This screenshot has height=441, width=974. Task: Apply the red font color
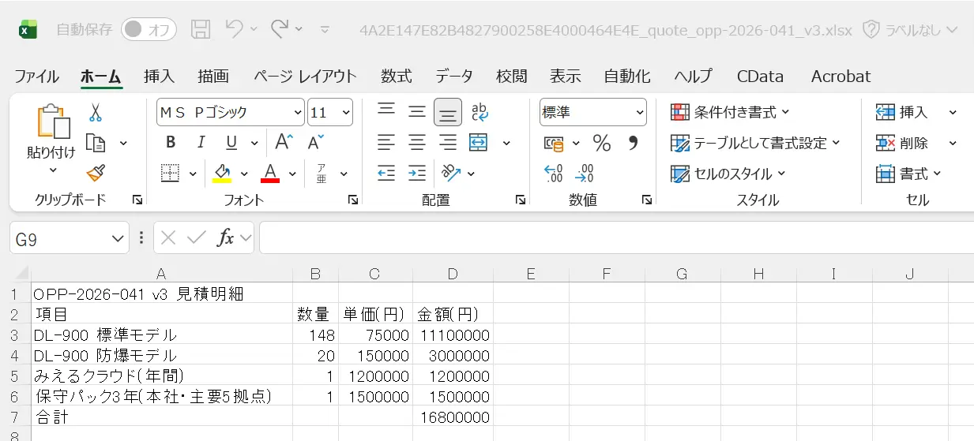point(270,173)
